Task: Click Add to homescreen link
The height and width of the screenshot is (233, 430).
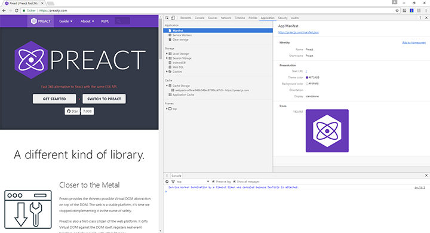Action: 414,42
